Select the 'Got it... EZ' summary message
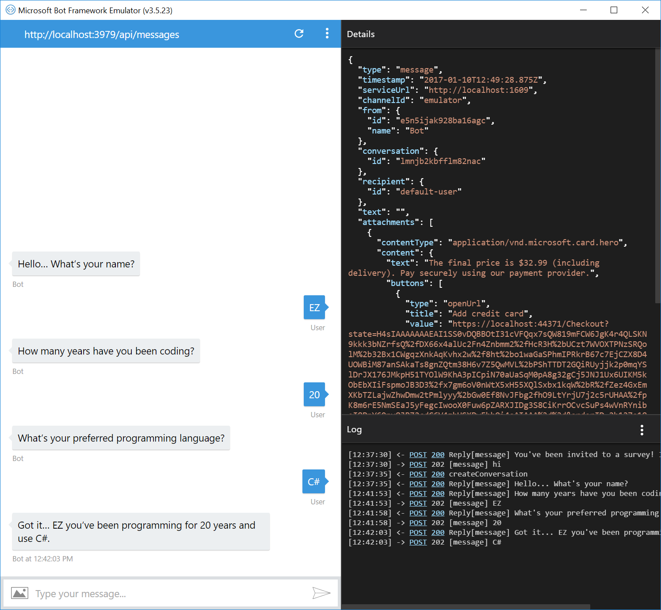This screenshot has width=661, height=610. pos(141,532)
